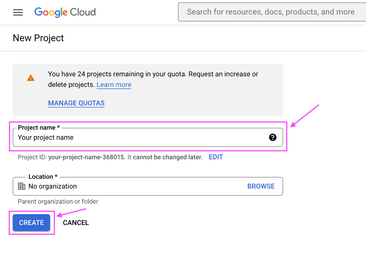
Task: Select the New Project page title
Action: [x=38, y=38]
